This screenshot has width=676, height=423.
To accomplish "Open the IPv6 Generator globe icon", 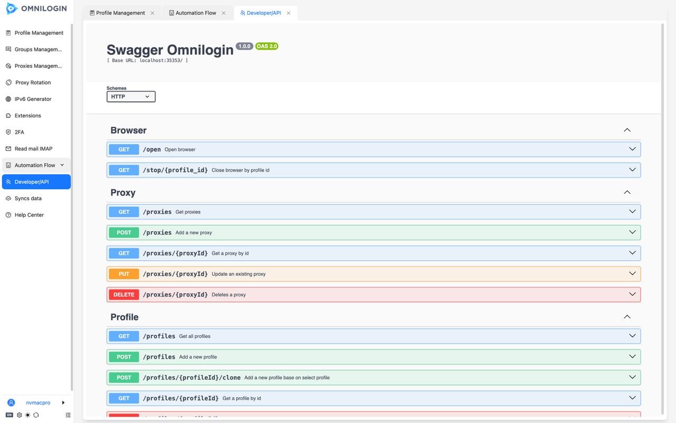I will click(x=8, y=99).
